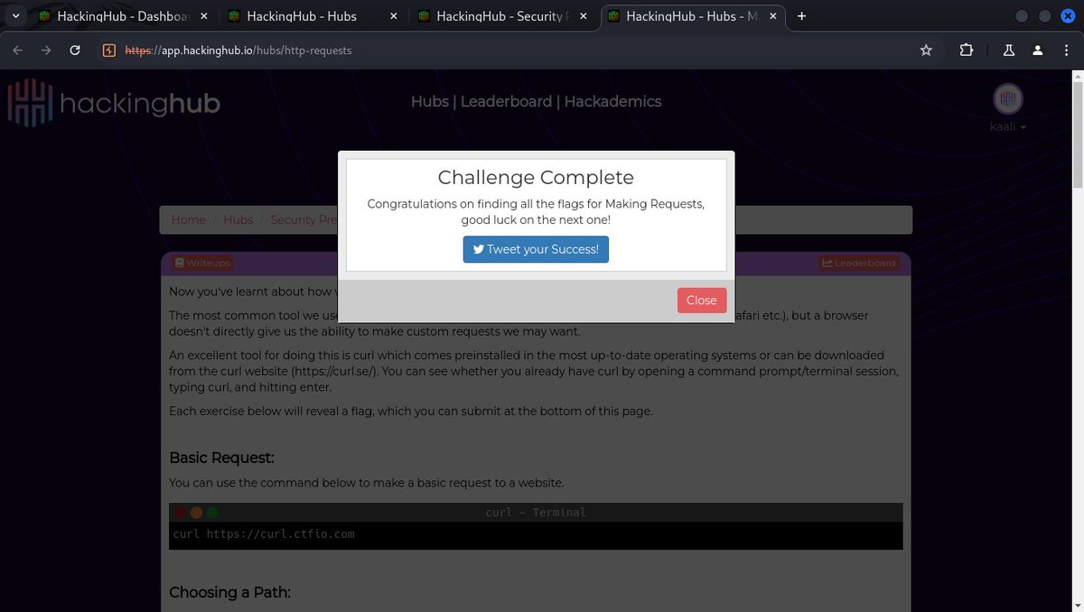The image size is (1084, 612).
Task: Switch to the HackingHub - Dashboard tab
Action: click(x=121, y=15)
